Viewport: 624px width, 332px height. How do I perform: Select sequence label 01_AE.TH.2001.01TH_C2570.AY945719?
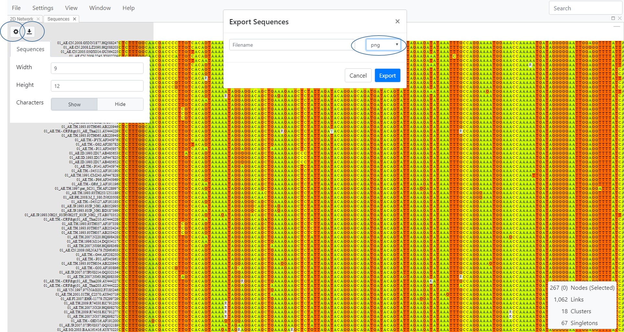(x=87, y=294)
